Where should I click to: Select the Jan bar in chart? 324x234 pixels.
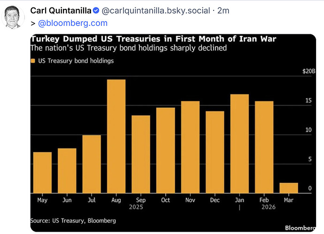[x=239, y=144]
